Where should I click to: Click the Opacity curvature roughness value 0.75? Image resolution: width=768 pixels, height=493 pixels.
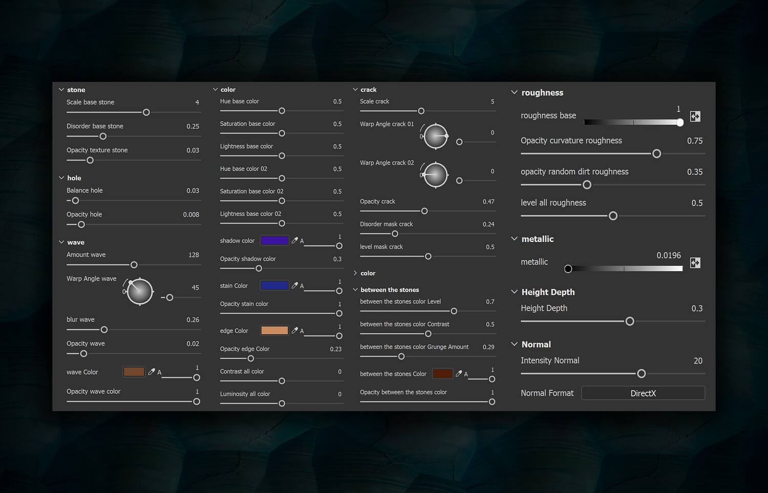pos(695,141)
